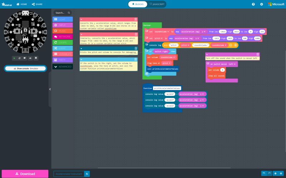Collapse the 'Turn off the sound' comment
Viewport: 286px width, 178px height.
(x=207, y=54)
